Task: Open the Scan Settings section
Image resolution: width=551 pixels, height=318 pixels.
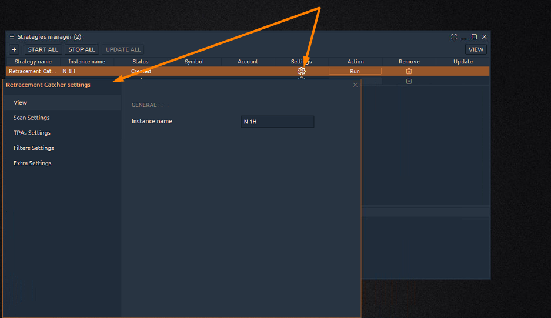Action: [x=32, y=118]
